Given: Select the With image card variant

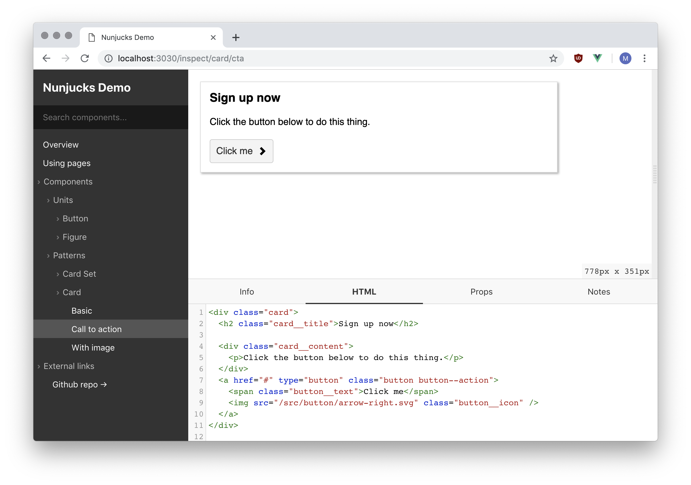Looking at the screenshot, I should tap(93, 348).
